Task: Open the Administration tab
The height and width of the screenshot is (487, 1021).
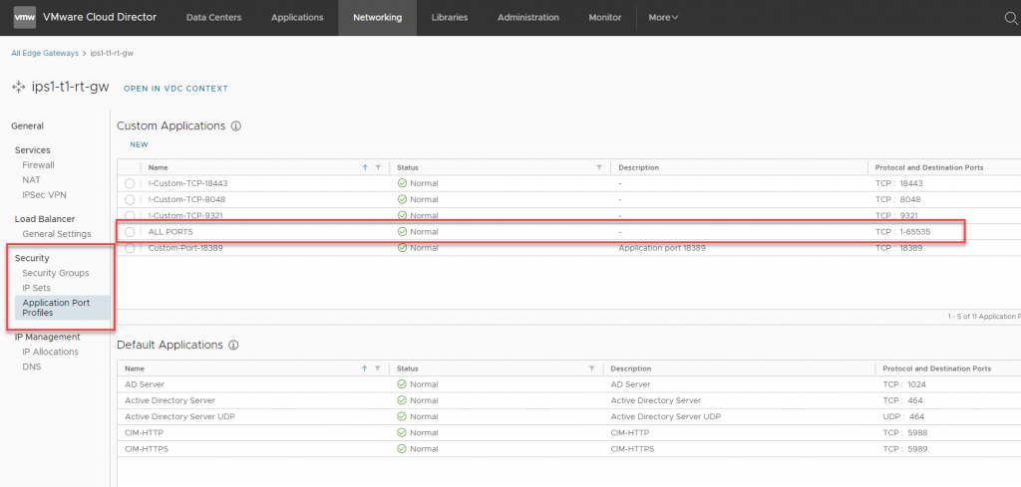Action: point(527,17)
